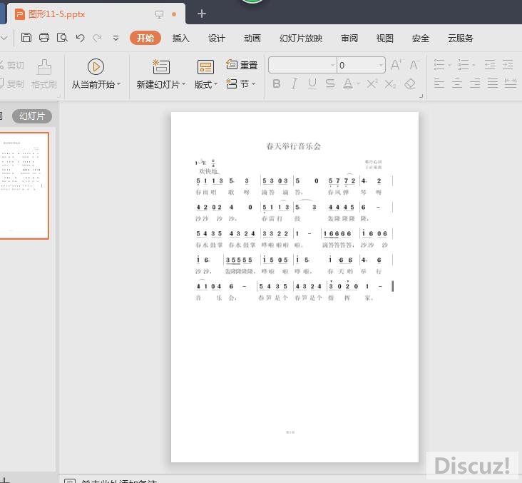The width and height of the screenshot is (522, 483).
Task: Select slide 1 thumbnail in panel
Action: pyautogui.click(x=24, y=185)
